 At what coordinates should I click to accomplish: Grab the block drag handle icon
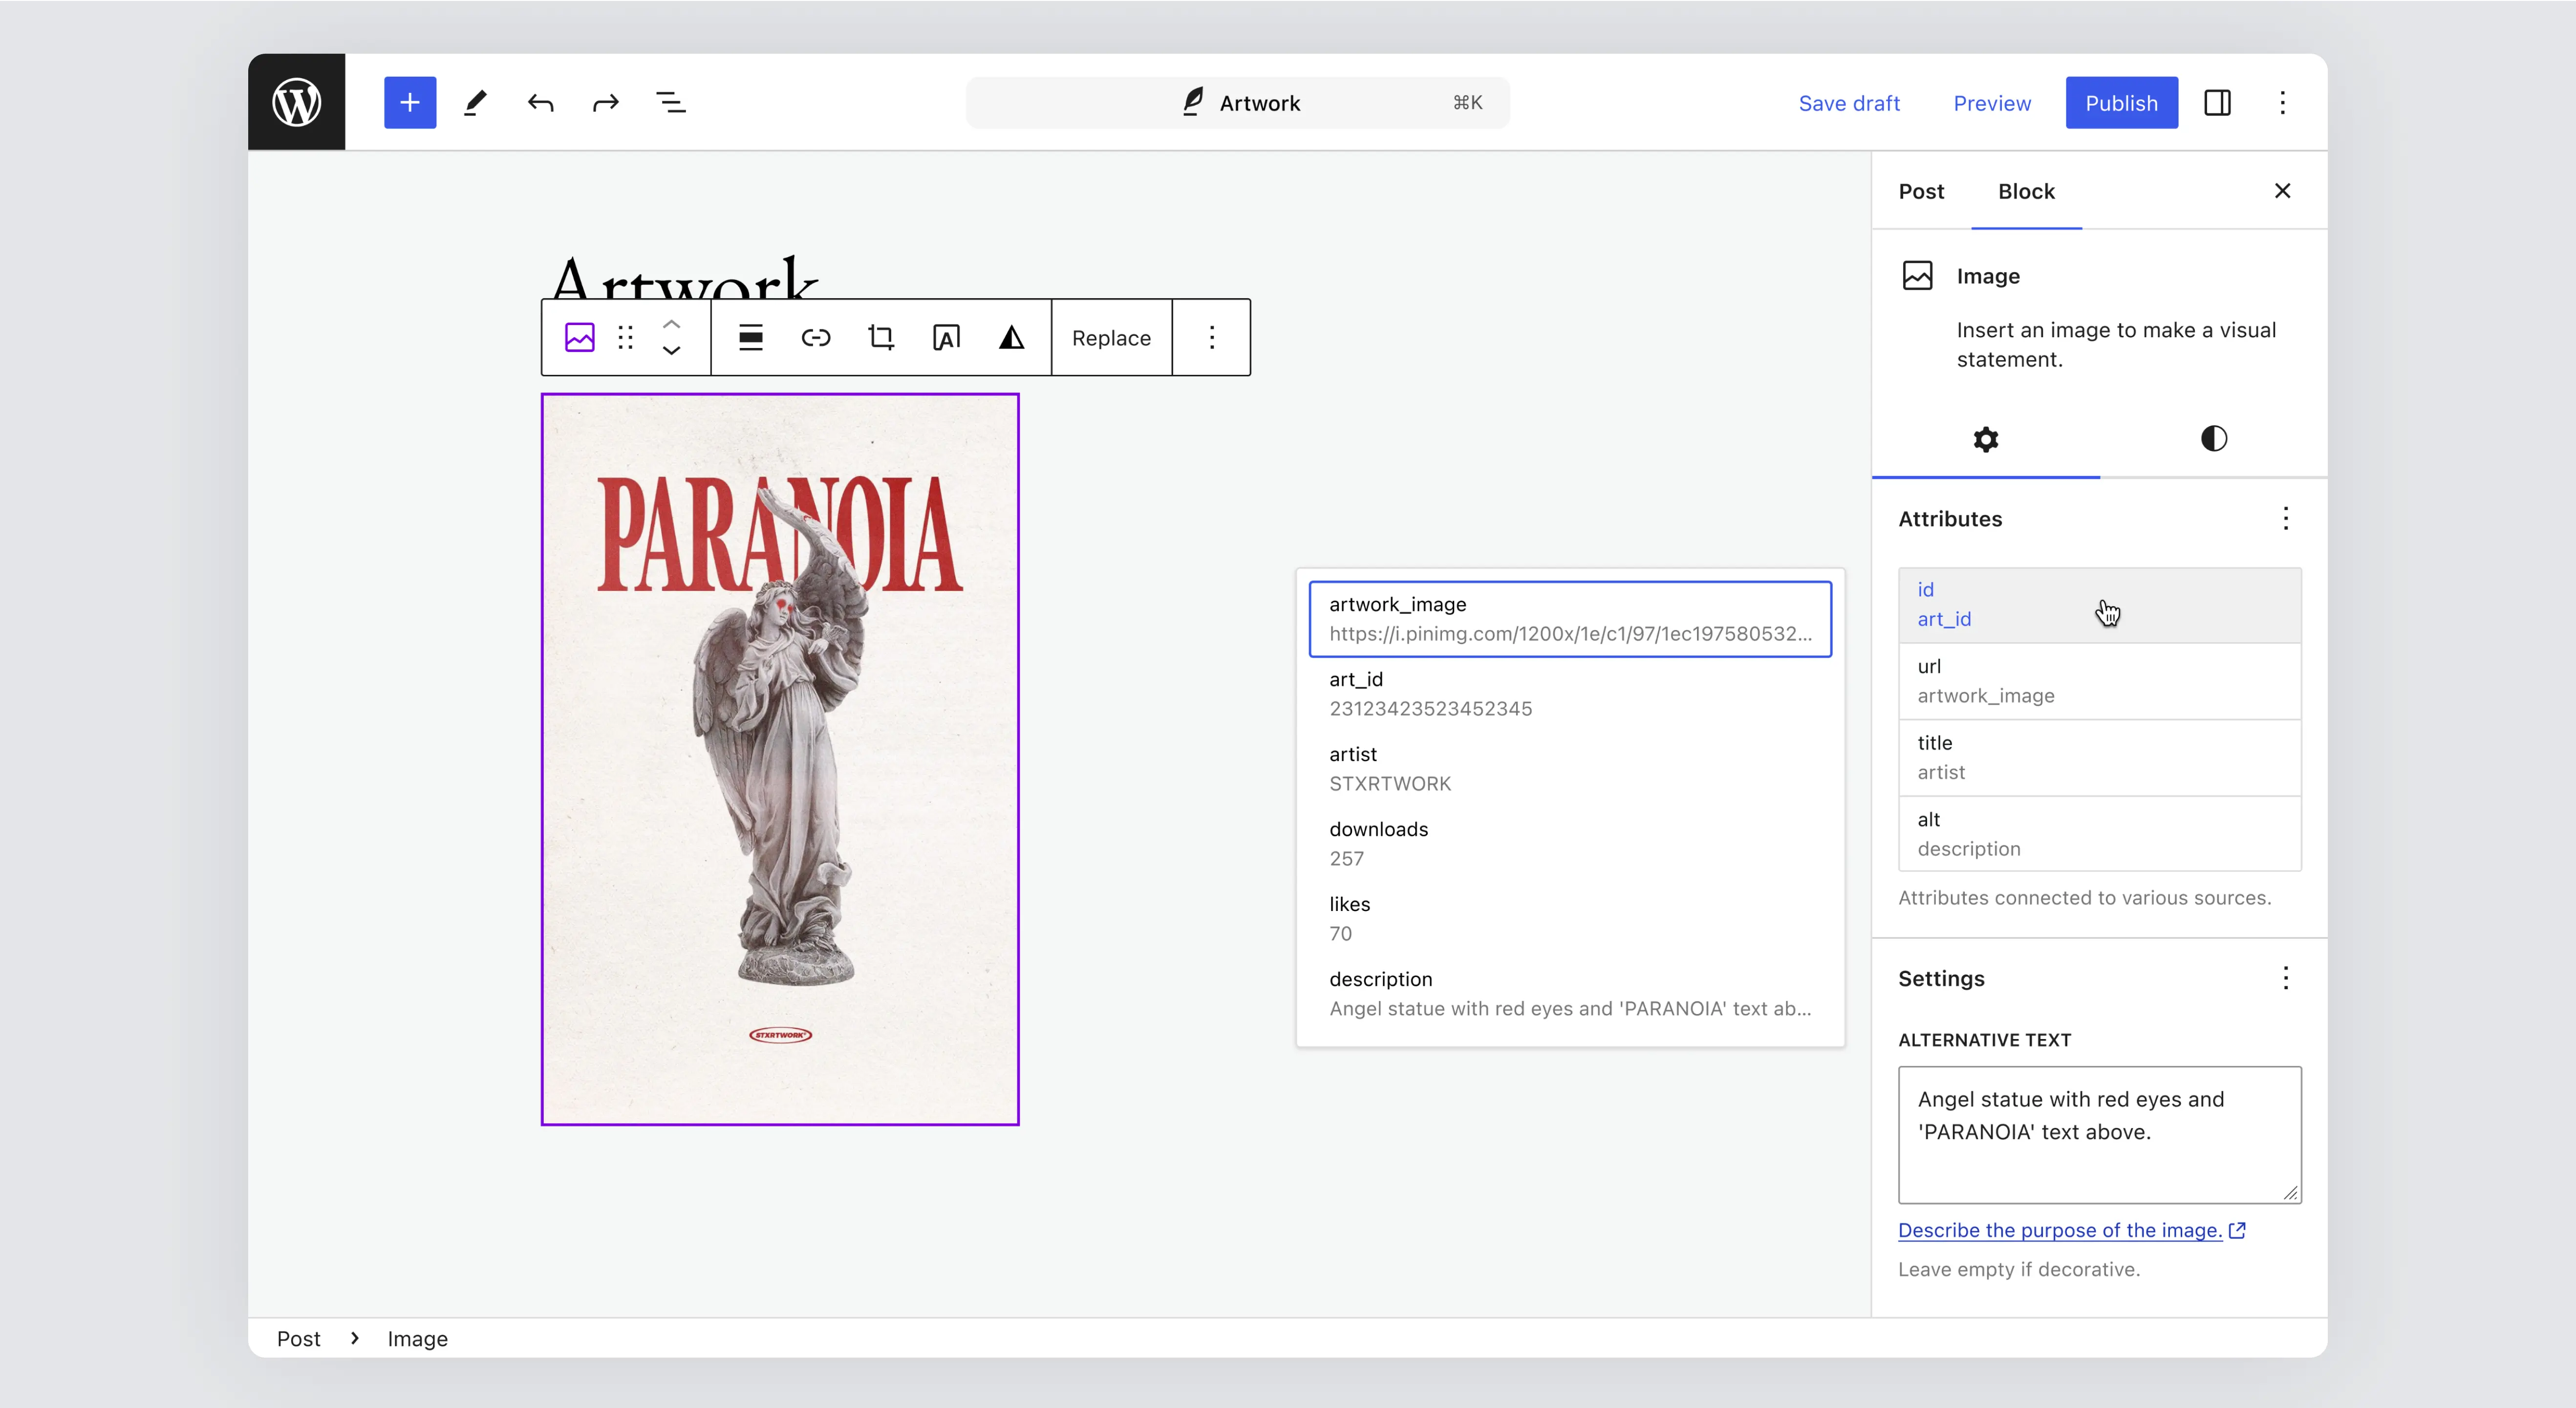pos(626,337)
